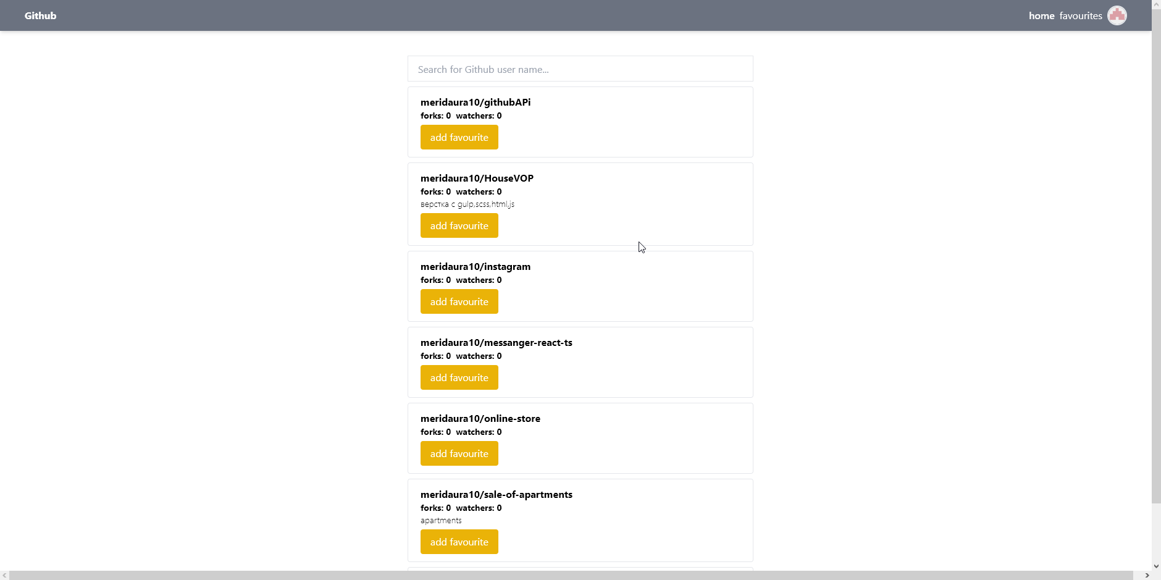Click the vertical scrollbar thumb
1161x580 pixels.
1156,256
